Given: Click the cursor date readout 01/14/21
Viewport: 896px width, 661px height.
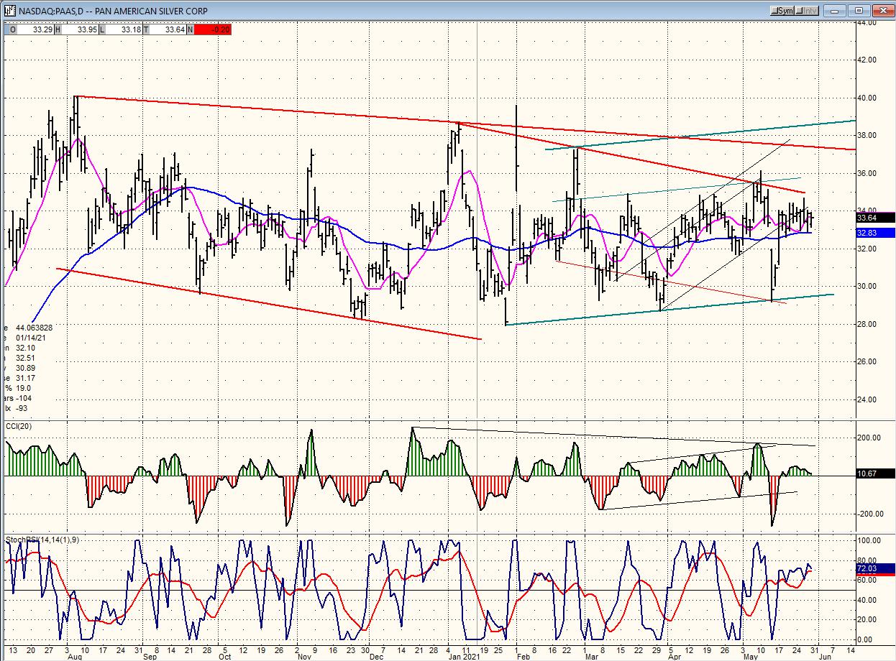Looking at the screenshot, I should pyautogui.click(x=32, y=338).
